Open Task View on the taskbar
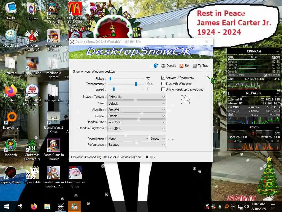Image resolution: width=282 pixels, height=212 pixels. 20,206
